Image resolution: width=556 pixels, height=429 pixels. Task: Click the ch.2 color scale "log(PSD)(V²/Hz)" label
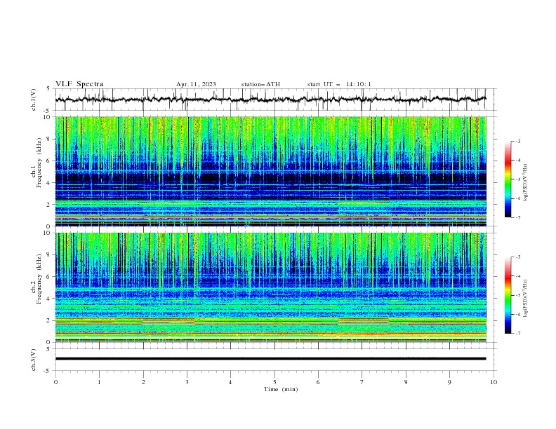tap(526, 299)
